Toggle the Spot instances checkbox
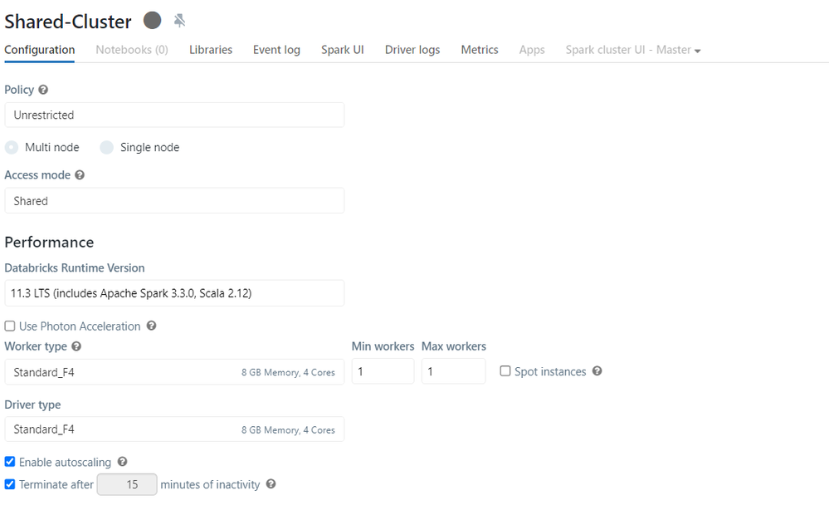The image size is (829, 510). click(505, 371)
